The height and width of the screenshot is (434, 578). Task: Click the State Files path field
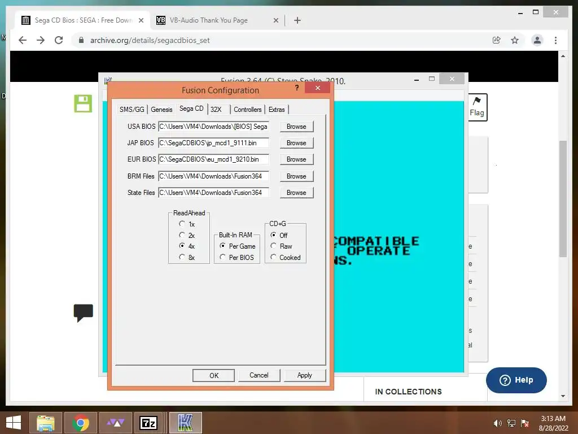pyautogui.click(x=213, y=192)
